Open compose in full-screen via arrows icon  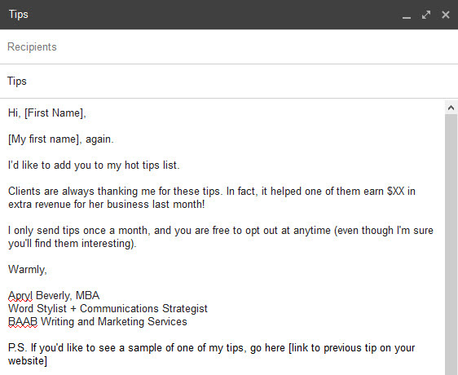[x=426, y=15]
